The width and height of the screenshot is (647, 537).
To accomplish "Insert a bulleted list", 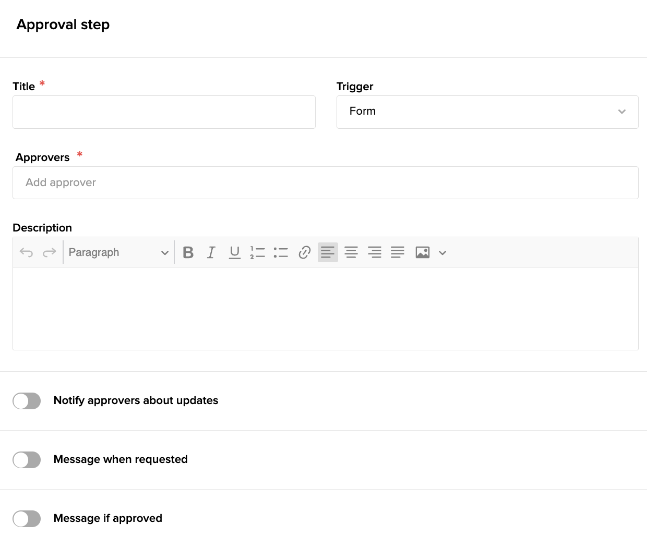I will tap(281, 252).
